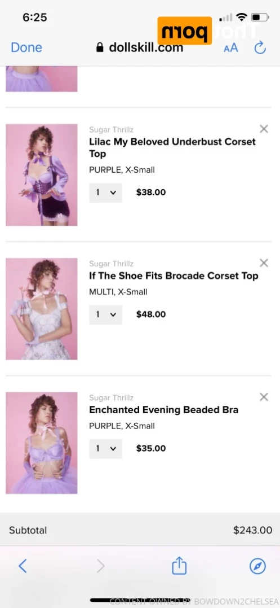Open quantity dropdown for Enchanted Evening Bra
The image size is (280, 608).
[x=105, y=449]
